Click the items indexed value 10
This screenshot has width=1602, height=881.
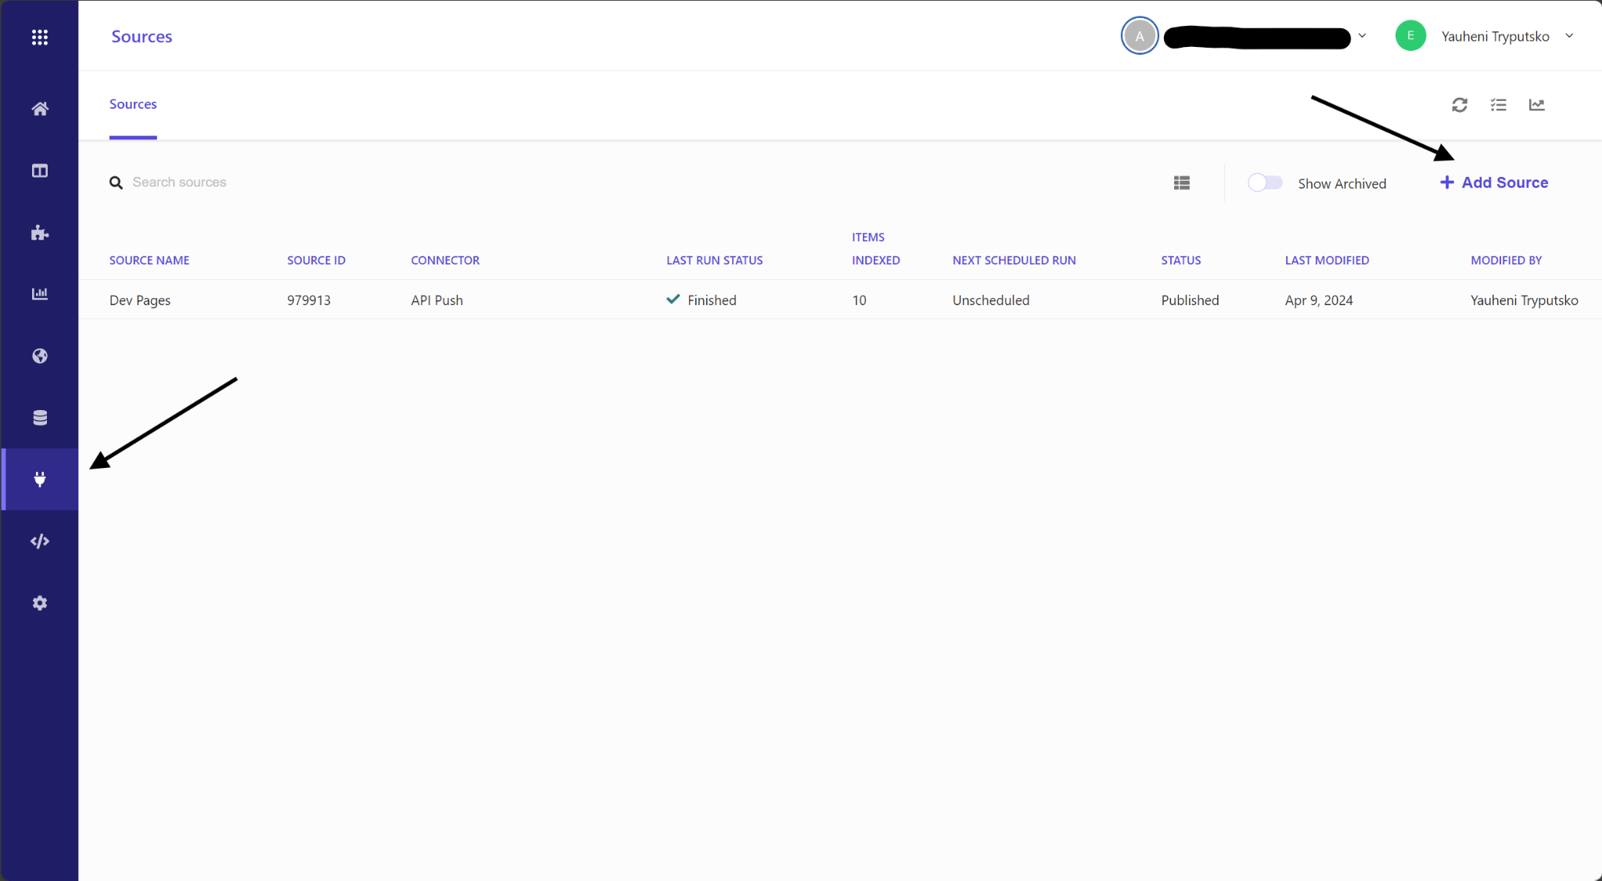coord(859,300)
